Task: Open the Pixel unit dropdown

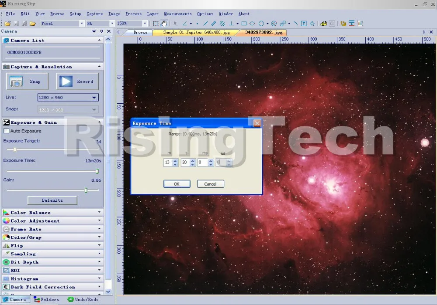Action: point(82,24)
